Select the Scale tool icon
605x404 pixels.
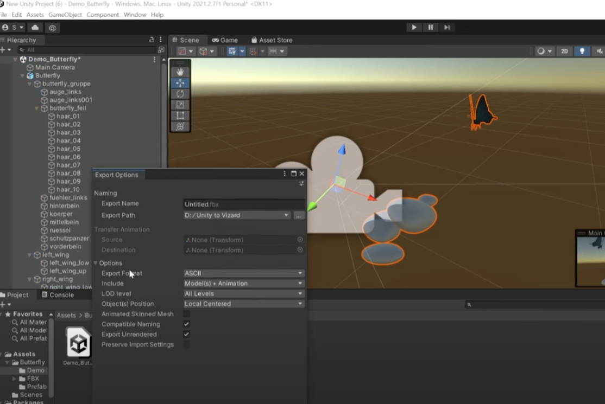(180, 105)
